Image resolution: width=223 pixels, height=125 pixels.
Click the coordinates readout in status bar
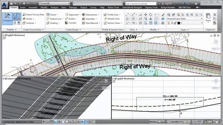(18, 122)
